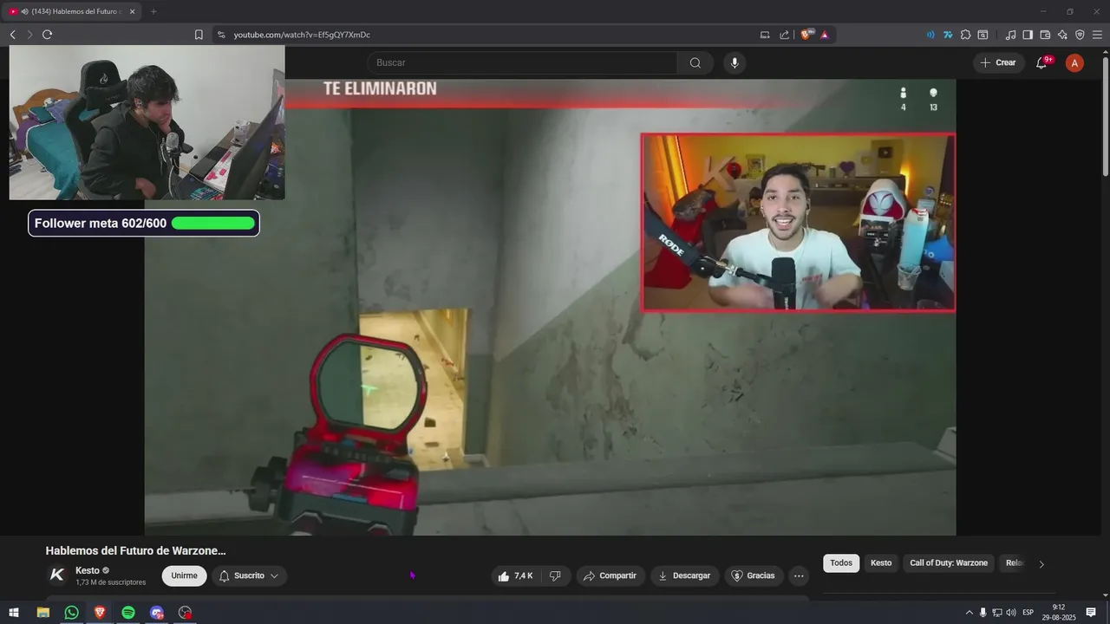Image resolution: width=1110 pixels, height=624 pixels.
Task: Open YouTube notifications bell
Action: click(1042, 62)
